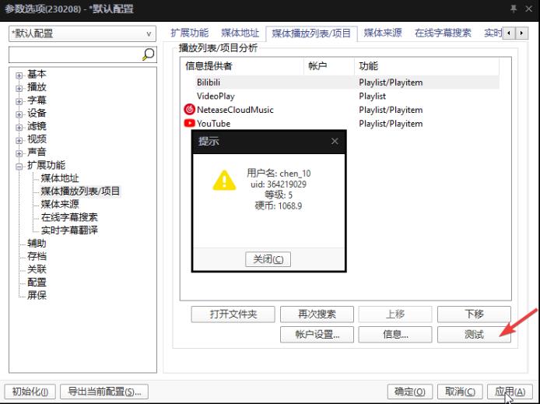
Task: Click the 用户名: chen_10 text
Action: click(x=279, y=174)
